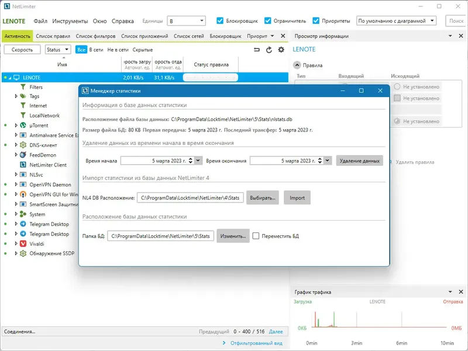
Task: Click the first Telegram Desktop icon
Action: pyautogui.click(x=23, y=224)
